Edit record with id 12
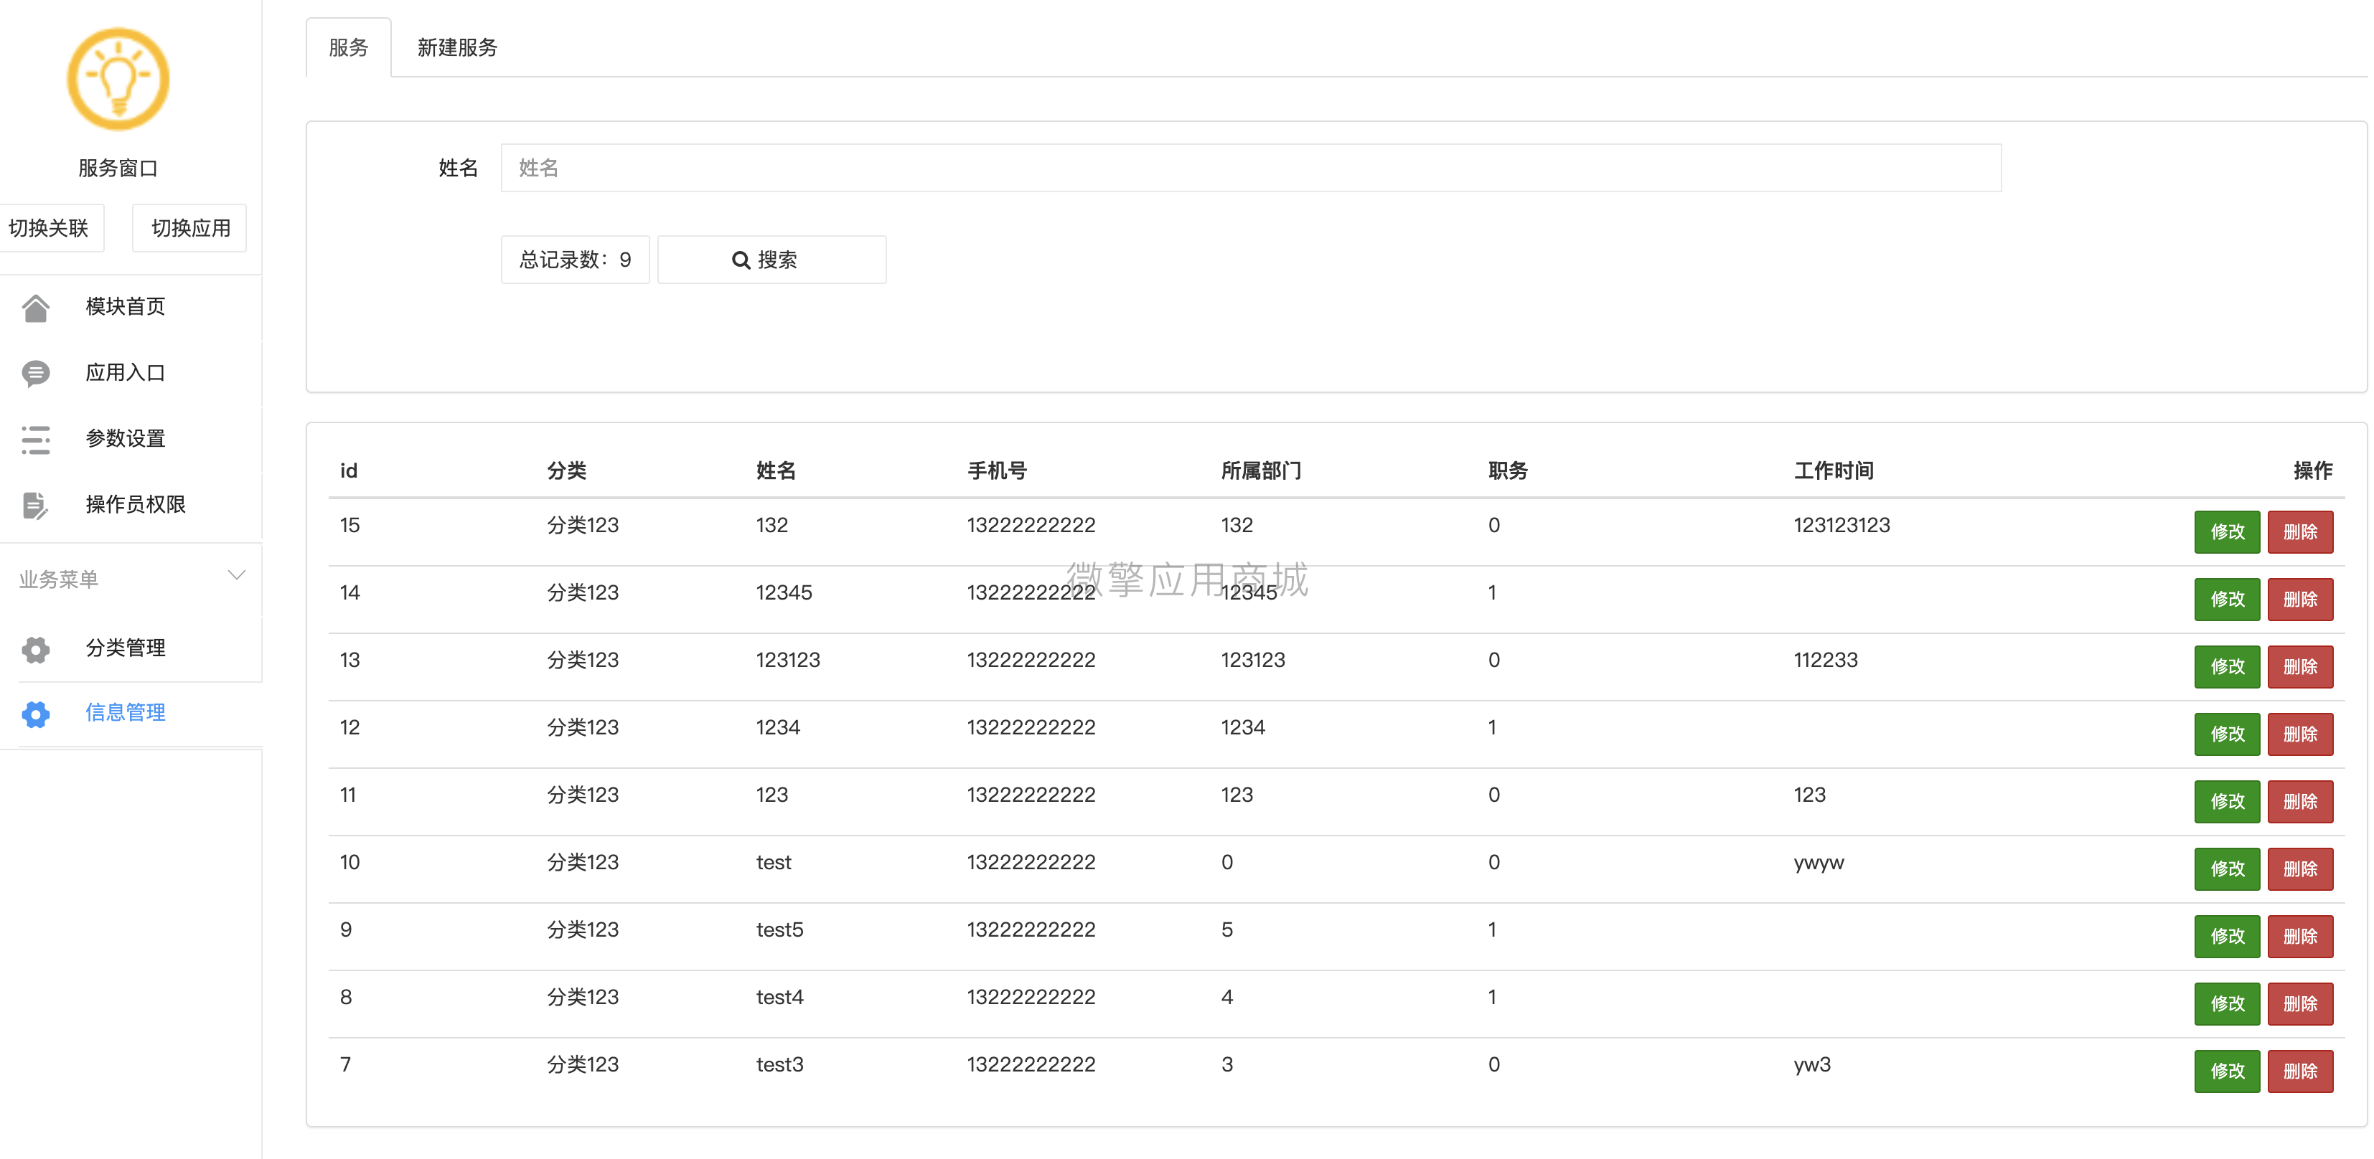 [x=2227, y=734]
